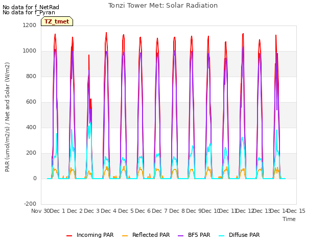The width and height of the screenshot is (327, 245).
Task: Click the Time x-axis title
Action: tap(289, 219)
